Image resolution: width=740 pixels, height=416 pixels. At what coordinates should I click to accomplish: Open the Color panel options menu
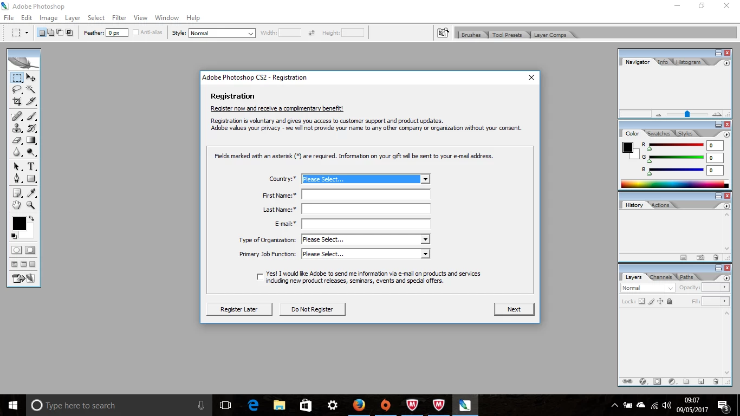(x=726, y=134)
